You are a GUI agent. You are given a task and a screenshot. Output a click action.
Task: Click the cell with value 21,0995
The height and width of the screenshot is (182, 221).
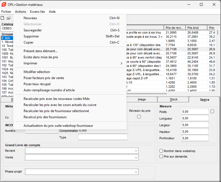(175, 32)
